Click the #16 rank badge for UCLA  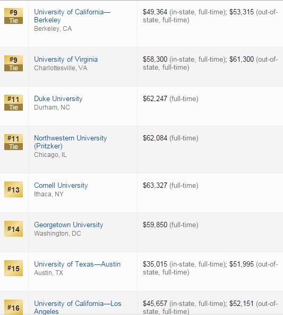pos(13,308)
